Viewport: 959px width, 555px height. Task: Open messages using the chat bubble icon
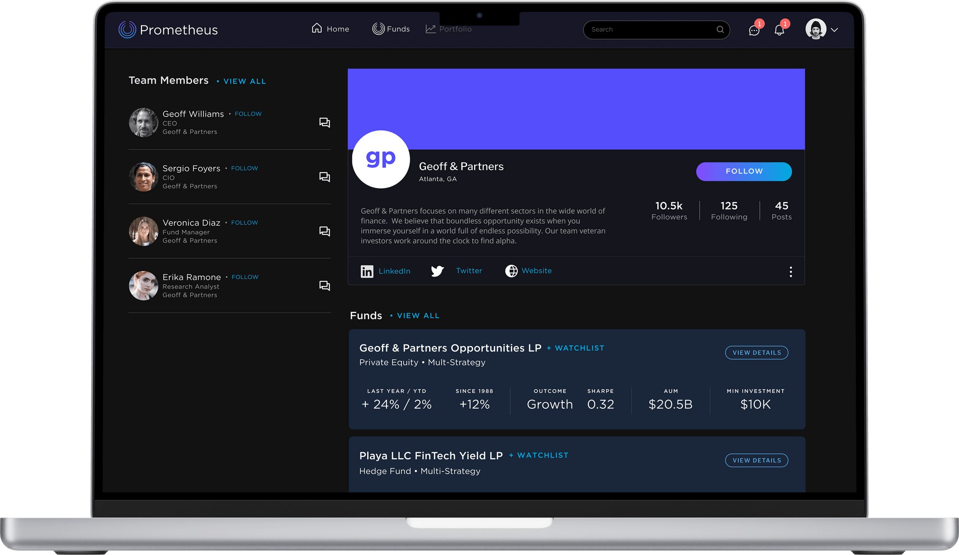754,30
